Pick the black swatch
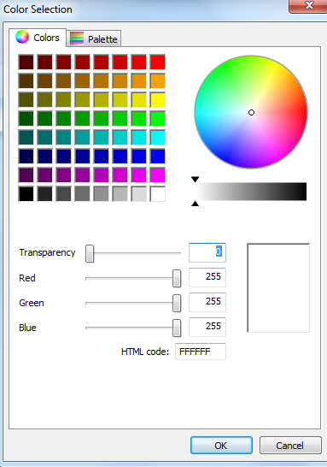 pyautogui.click(x=26, y=194)
